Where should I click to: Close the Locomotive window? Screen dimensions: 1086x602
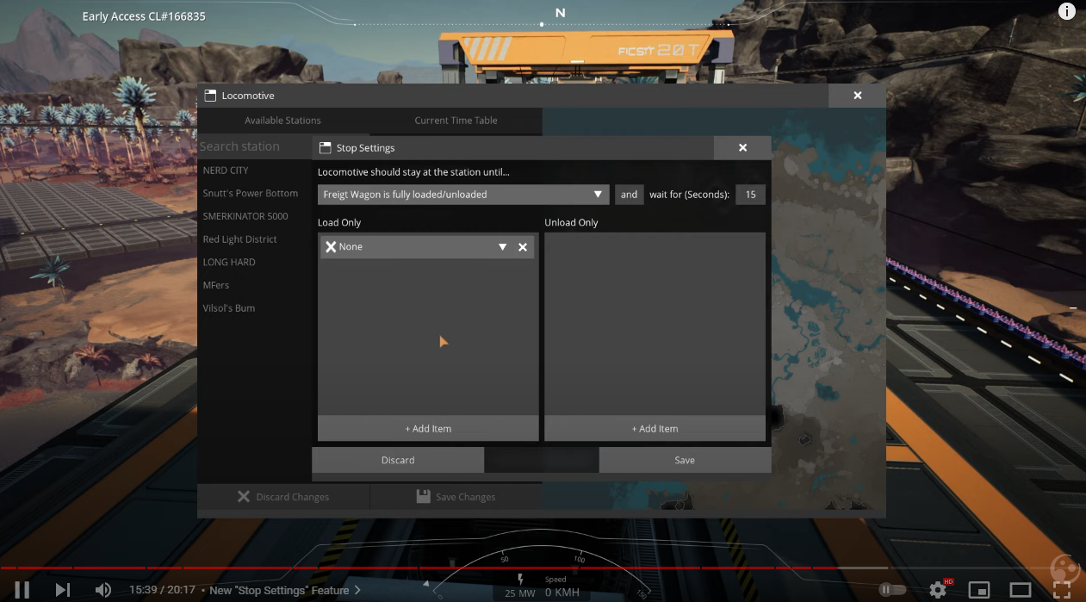click(x=857, y=96)
